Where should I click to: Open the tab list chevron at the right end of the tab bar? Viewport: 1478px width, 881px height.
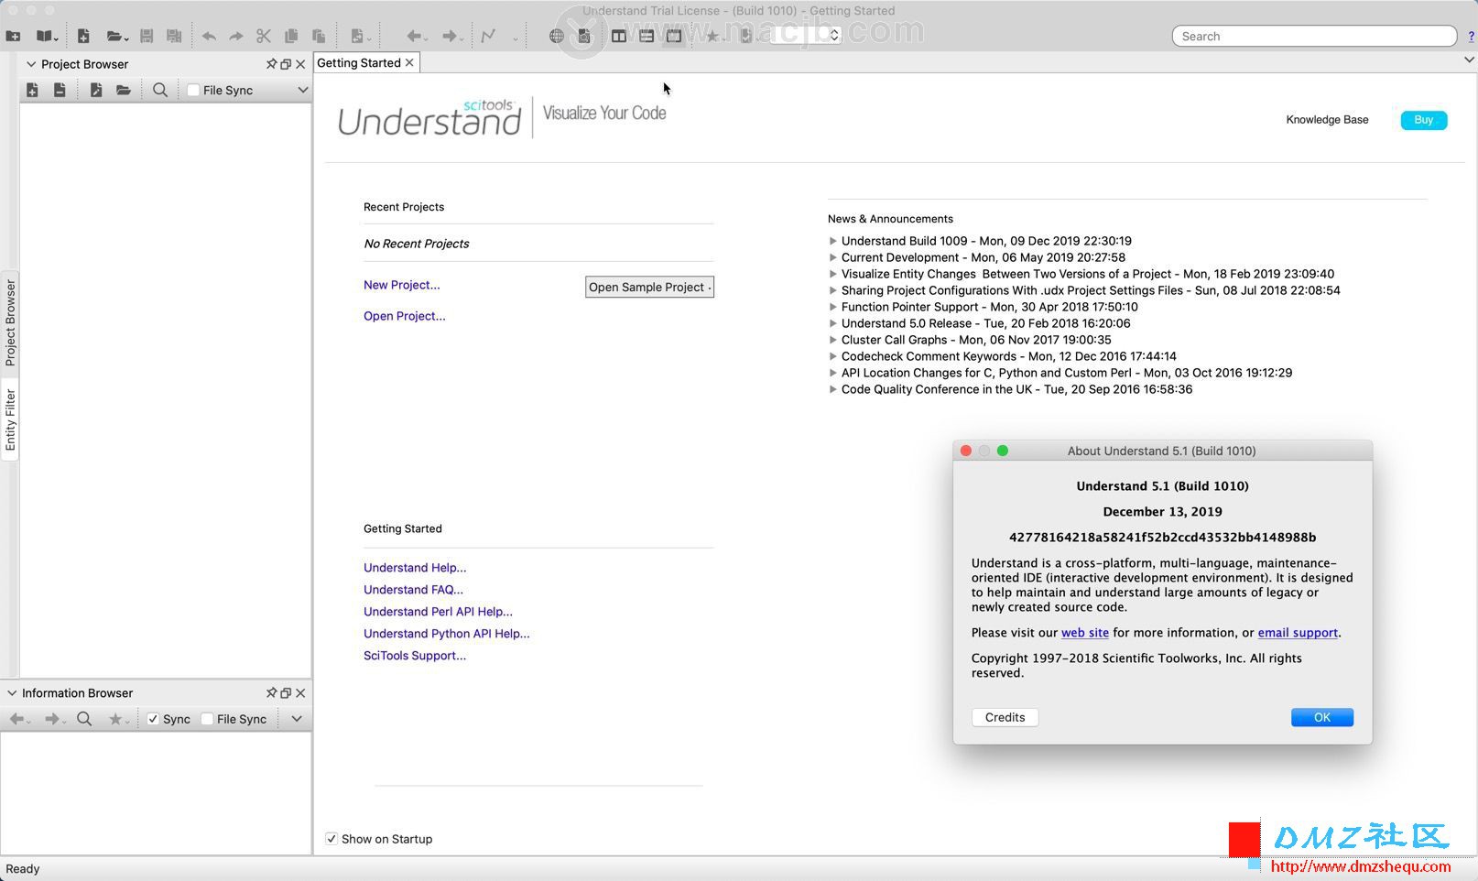pyautogui.click(x=1469, y=60)
